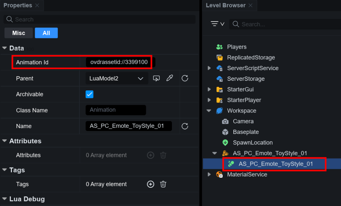Select the All filter tab
Viewport: 341px width, 206px height.
[46, 33]
